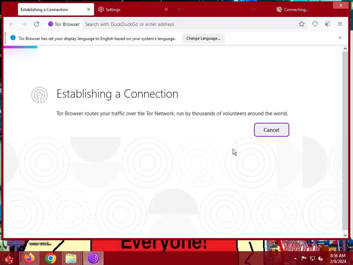This screenshot has height=265, width=353.
Task: Open the clock showing 8:56 AM
Action: [x=338, y=258]
